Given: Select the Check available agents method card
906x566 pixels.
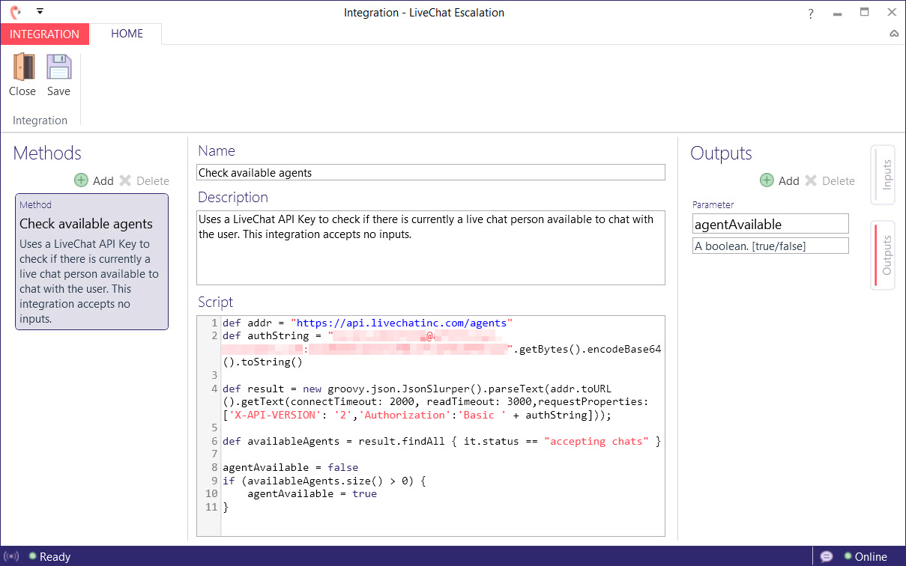Looking at the screenshot, I should click(92, 261).
